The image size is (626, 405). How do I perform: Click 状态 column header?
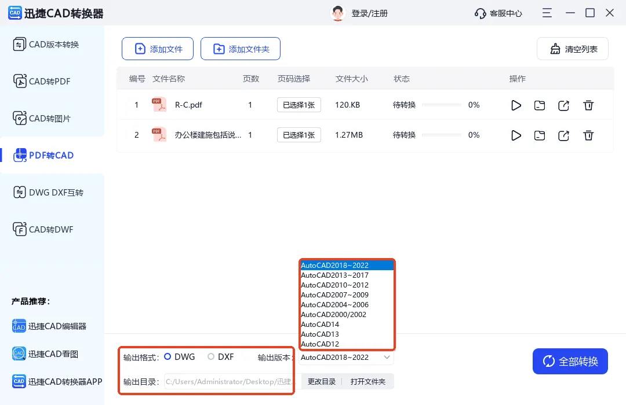coord(402,79)
